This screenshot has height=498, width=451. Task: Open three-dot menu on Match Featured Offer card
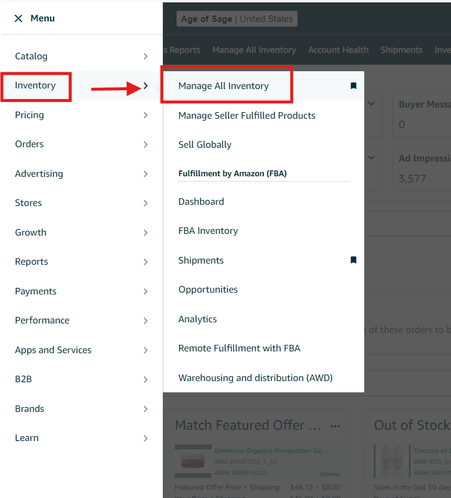coord(335,426)
